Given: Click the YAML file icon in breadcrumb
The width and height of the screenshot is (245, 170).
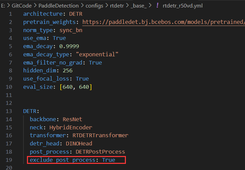Looking at the screenshot, I should point(157,5).
